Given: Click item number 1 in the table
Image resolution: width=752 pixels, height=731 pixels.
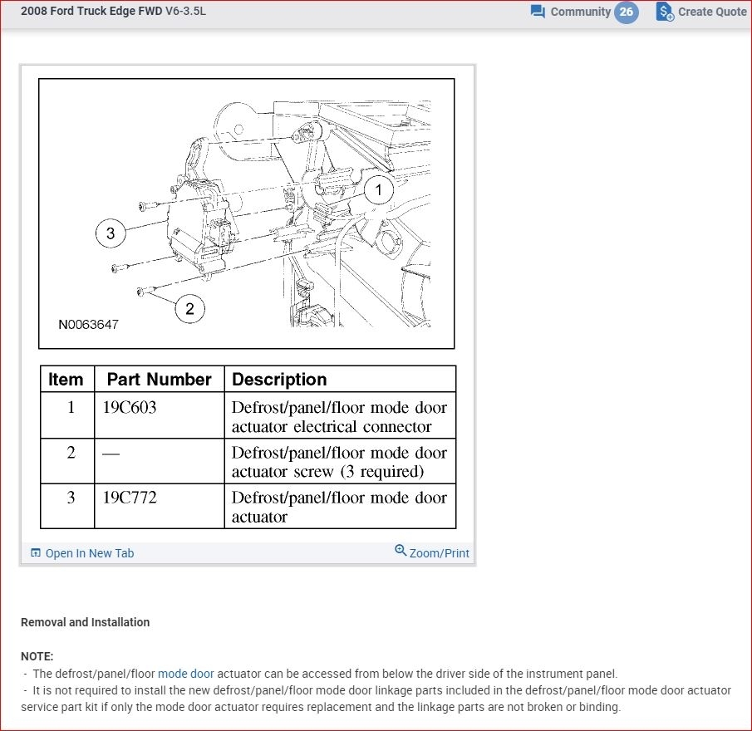Looking at the screenshot, I should pyautogui.click(x=71, y=407).
